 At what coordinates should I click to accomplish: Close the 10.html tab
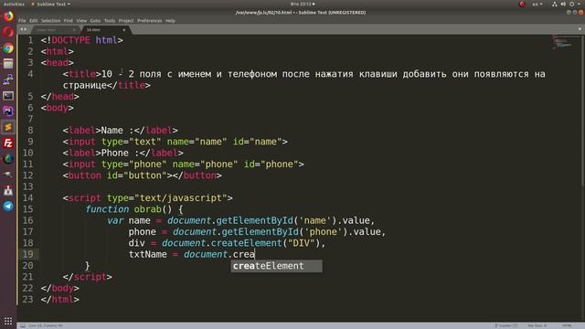[124, 30]
